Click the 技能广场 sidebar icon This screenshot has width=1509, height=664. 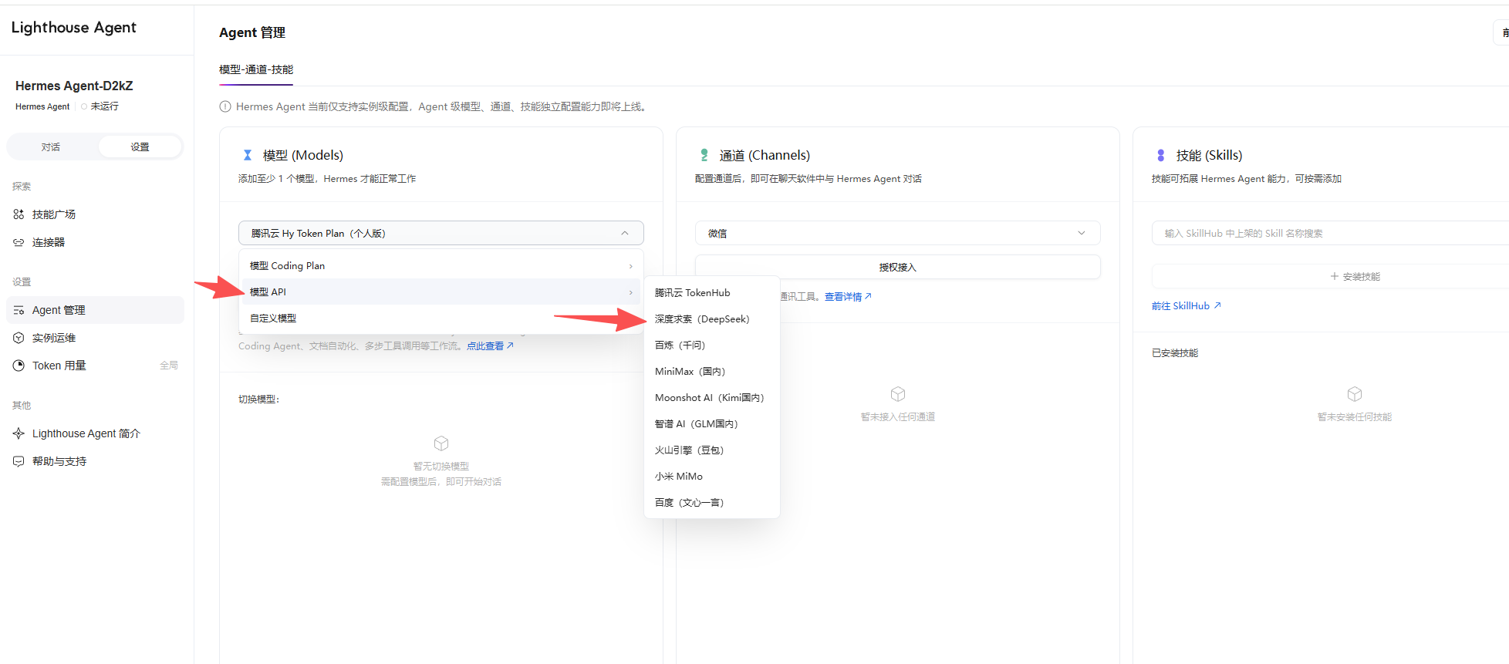click(x=19, y=214)
